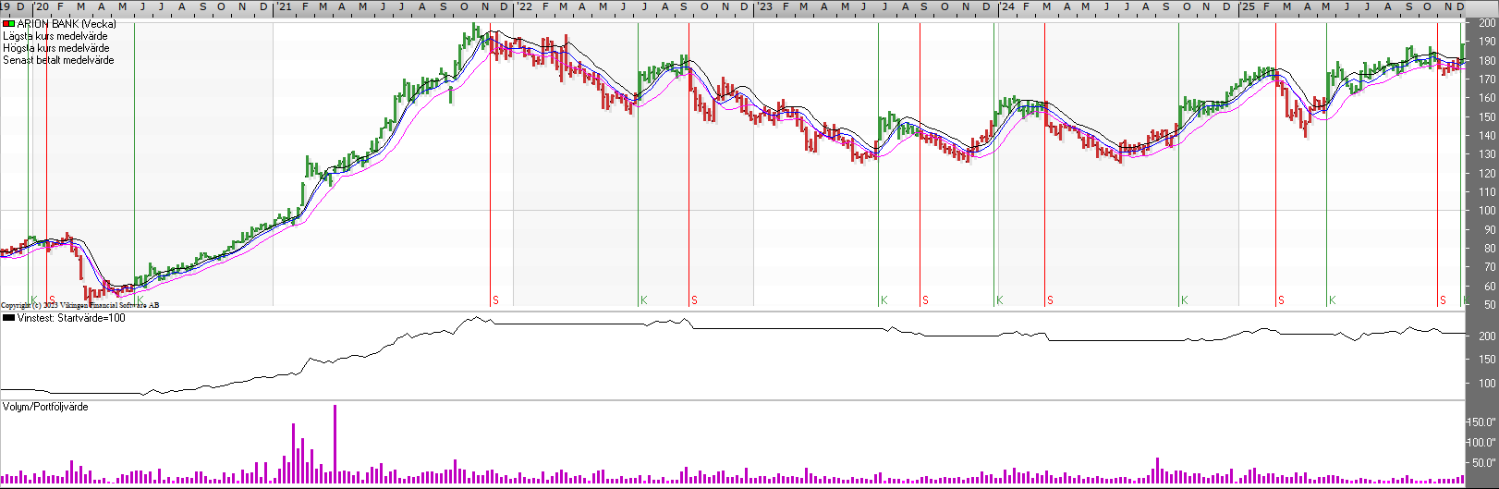Click the K buy marker at January 2024
The width and height of the screenshot is (1499, 489).
tap(1000, 300)
